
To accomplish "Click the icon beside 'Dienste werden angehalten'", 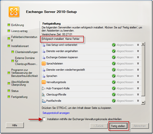I will [44, 51].
